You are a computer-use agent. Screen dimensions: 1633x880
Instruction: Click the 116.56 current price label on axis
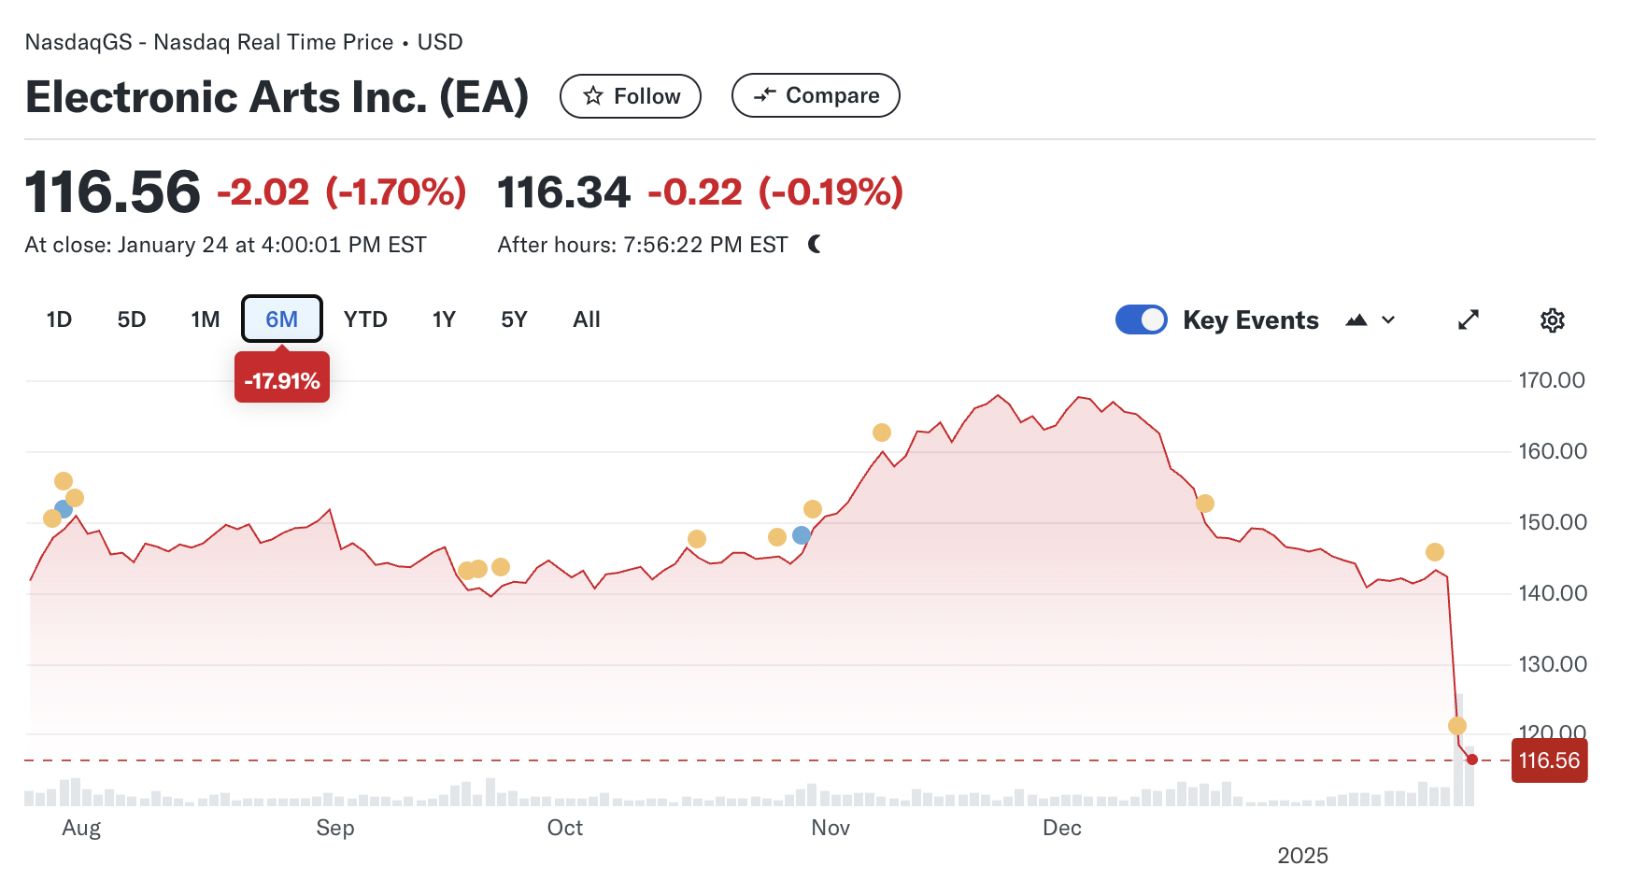click(x=1549, y=760)
